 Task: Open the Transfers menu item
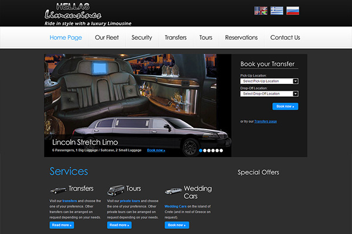tap(176, 38)
